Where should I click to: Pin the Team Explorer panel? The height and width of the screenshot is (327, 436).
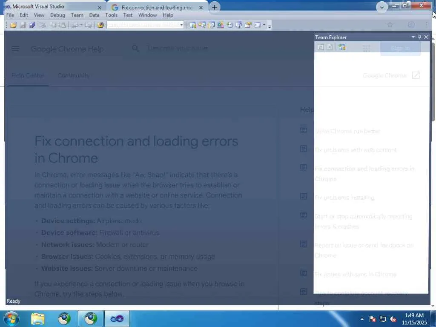click(419, 37)
